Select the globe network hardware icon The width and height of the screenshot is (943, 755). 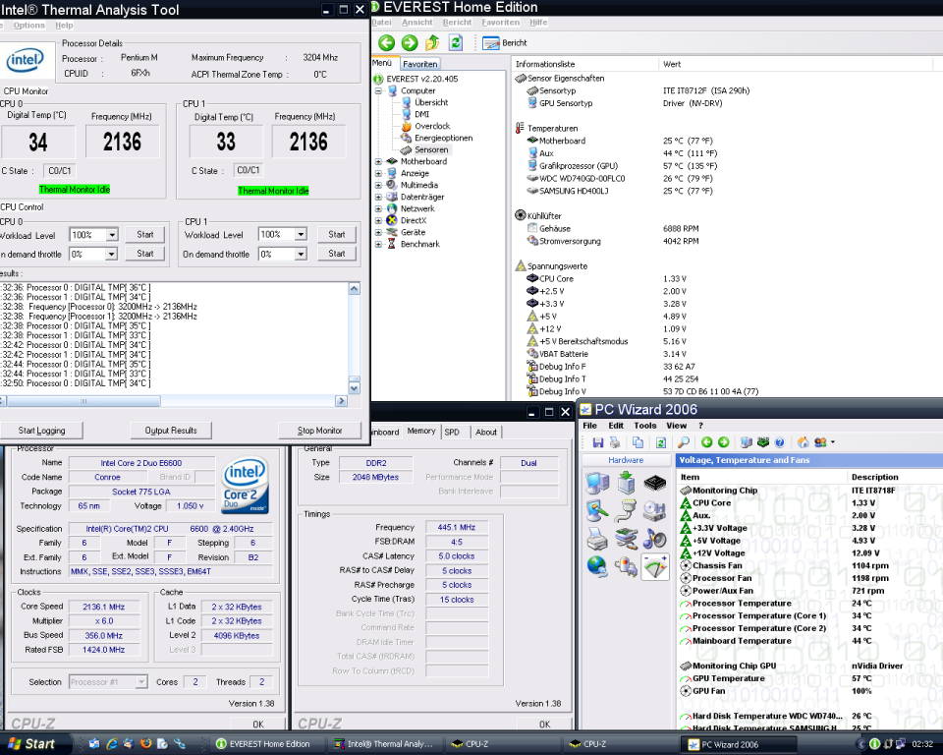click(597, 565)
